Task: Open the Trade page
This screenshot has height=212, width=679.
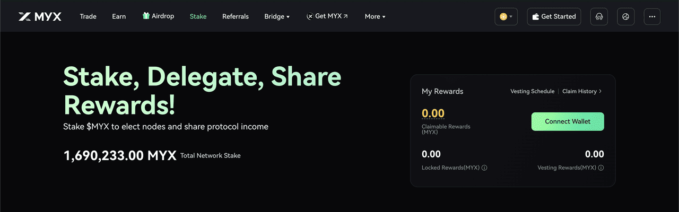Action: (88, 16)
